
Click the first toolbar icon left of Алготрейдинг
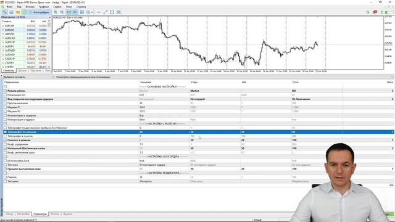(x=5, y=12)
